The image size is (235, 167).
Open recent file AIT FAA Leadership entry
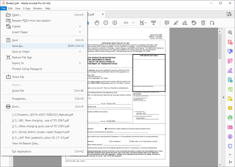(x=44, y=138)
